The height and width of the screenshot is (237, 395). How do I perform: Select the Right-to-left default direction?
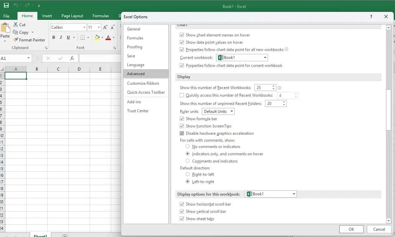(x=188, y=174)
